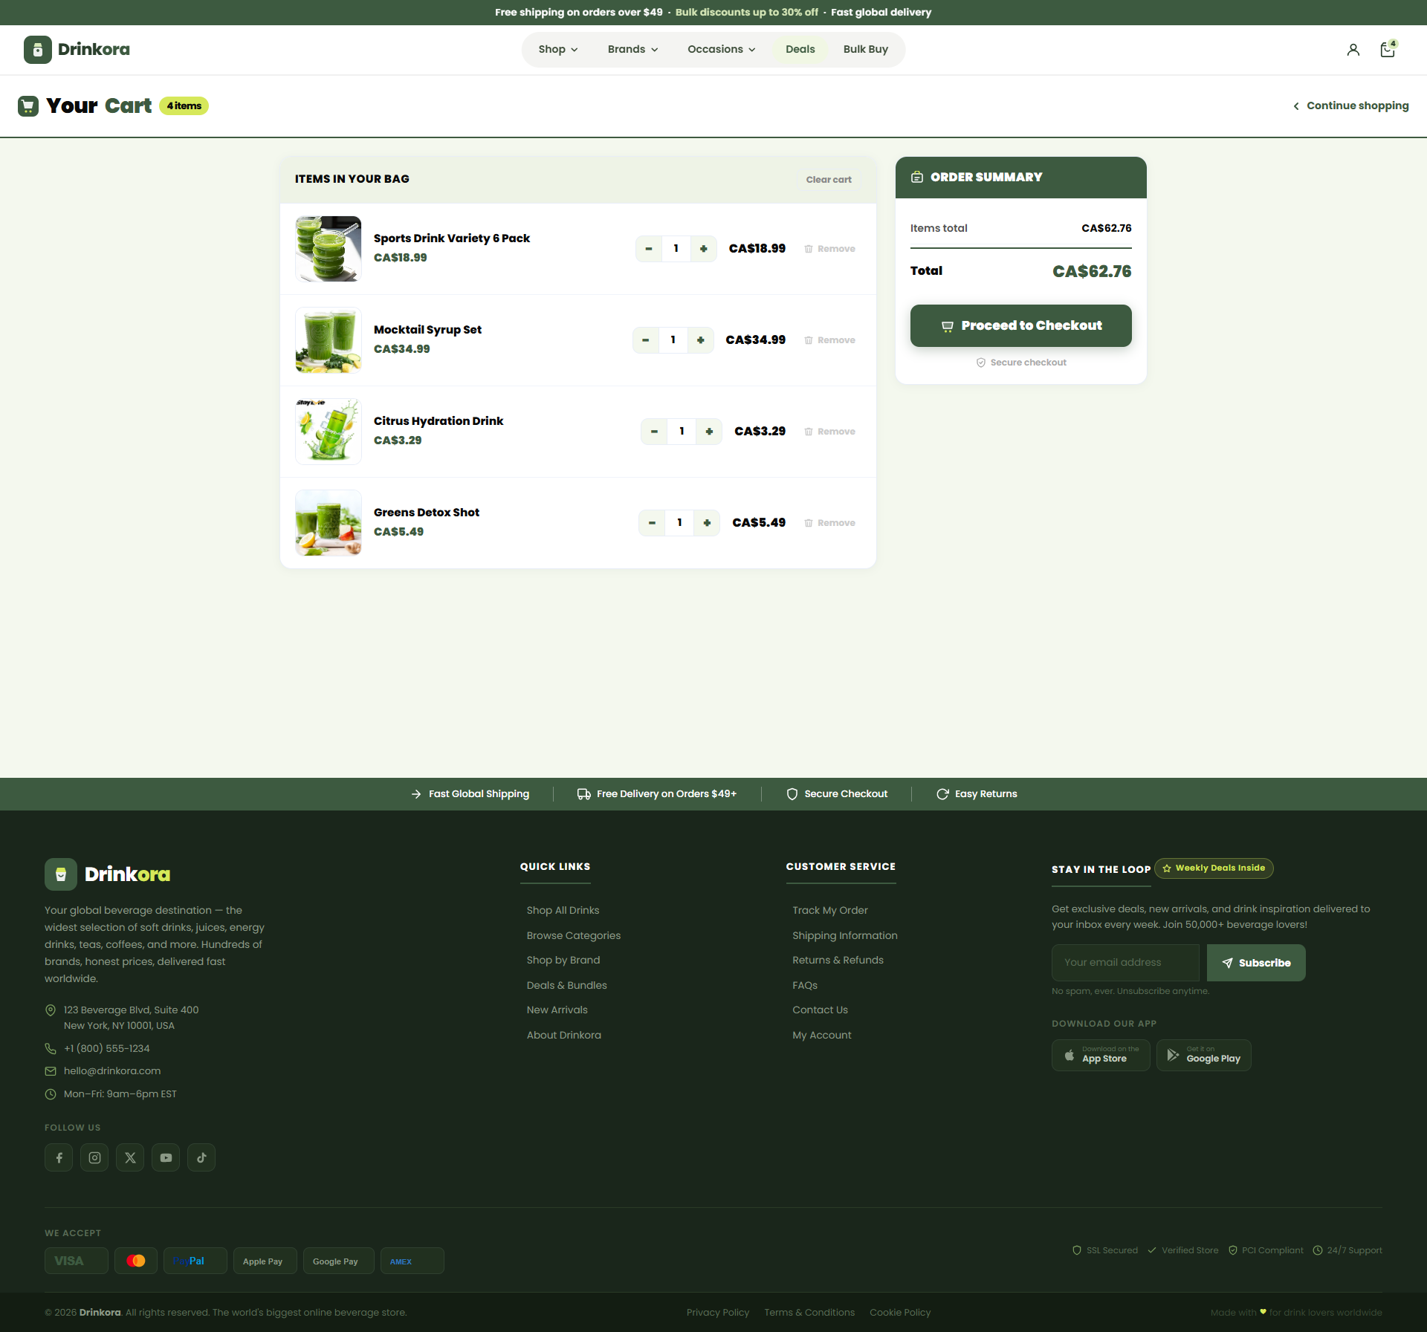Click Continue shopping link

[1350, 105]
